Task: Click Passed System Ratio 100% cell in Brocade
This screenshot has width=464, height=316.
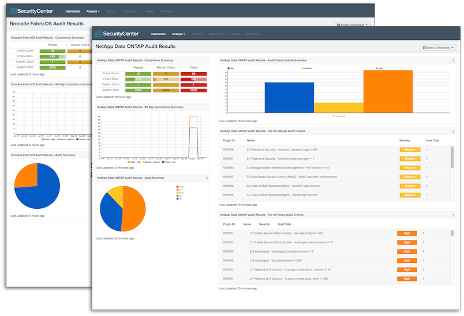Action: [x=53, y=67]
